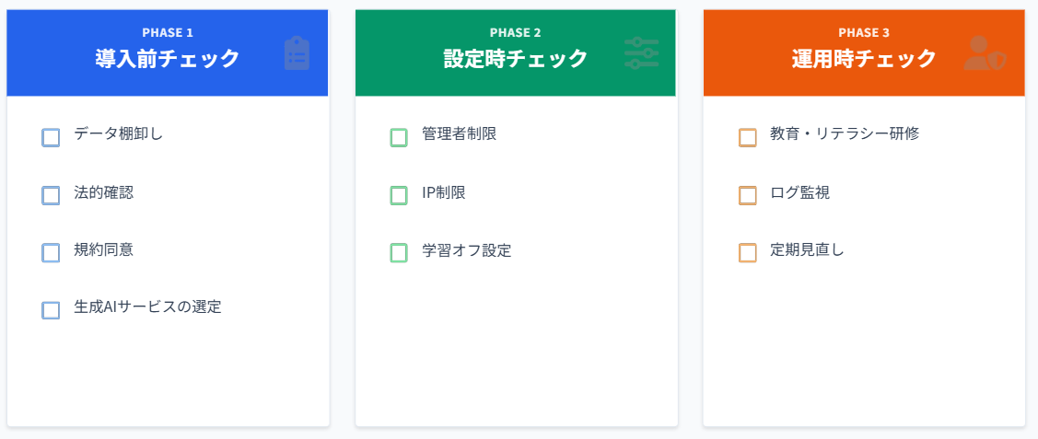Image resolution: width=1038 pixels, height=439 pixels.
Task: Click the PHASE 1 label
Action: pos(167,33)
